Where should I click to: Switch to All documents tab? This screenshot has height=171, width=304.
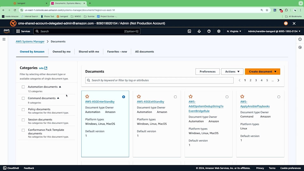tap(144, 51)
